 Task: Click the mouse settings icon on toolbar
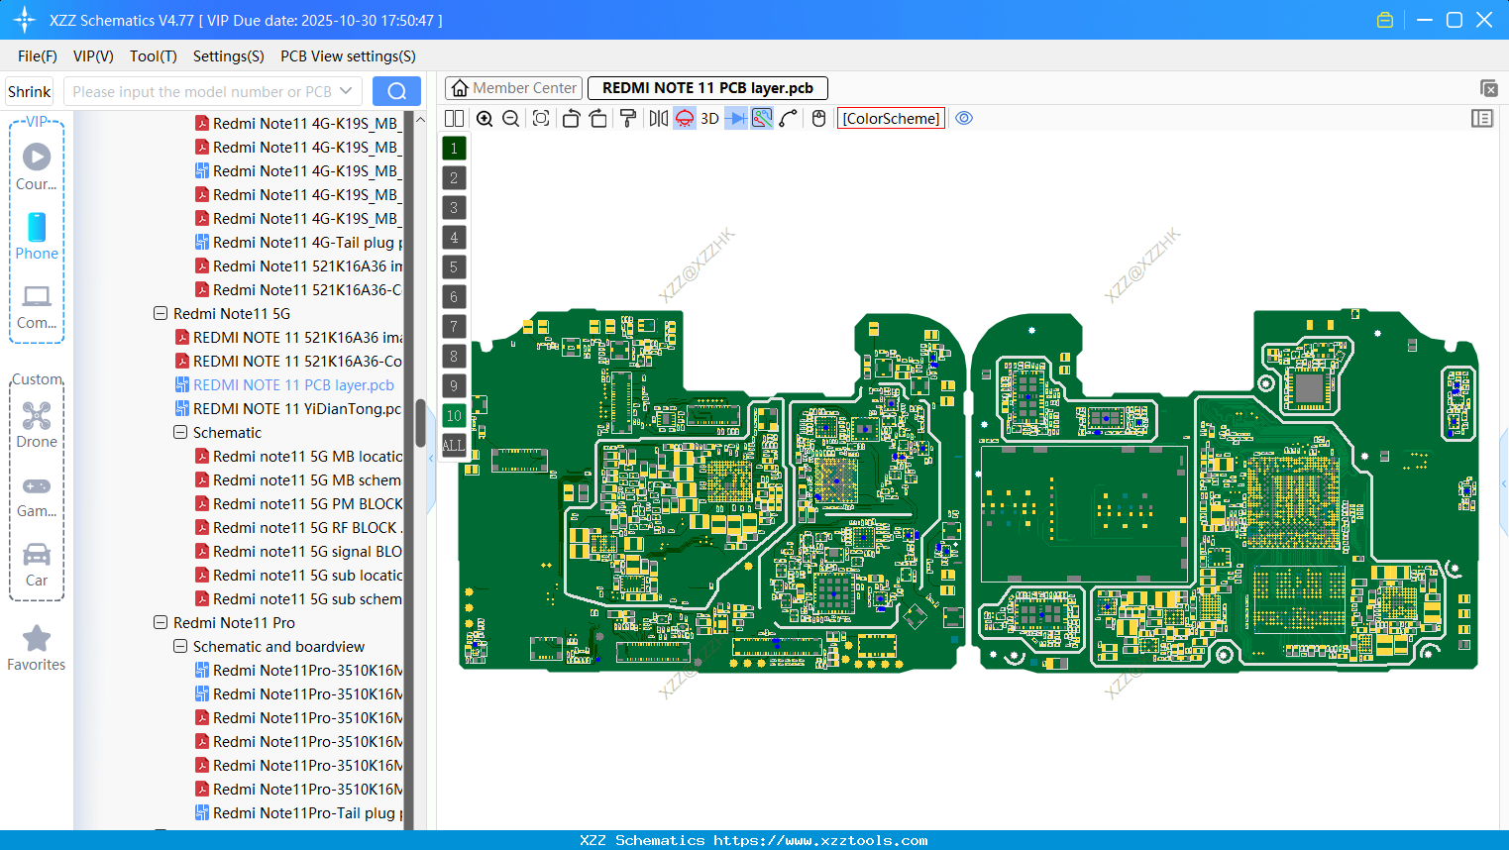(x=818, y=118)
